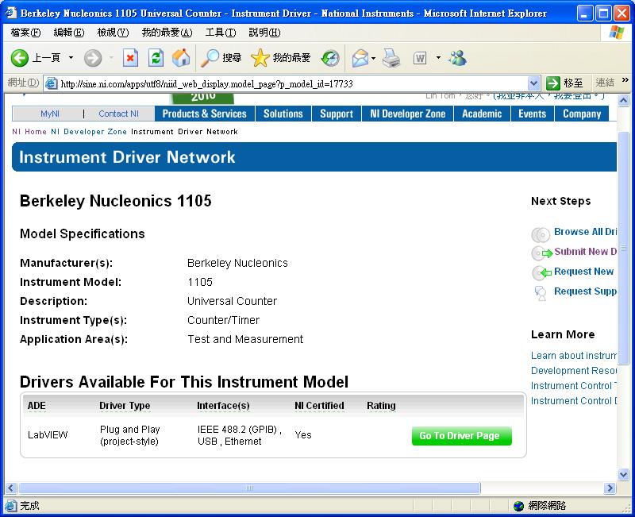
Task: Click the vertical scrollbar up arrow
Action: click(623, 100)
